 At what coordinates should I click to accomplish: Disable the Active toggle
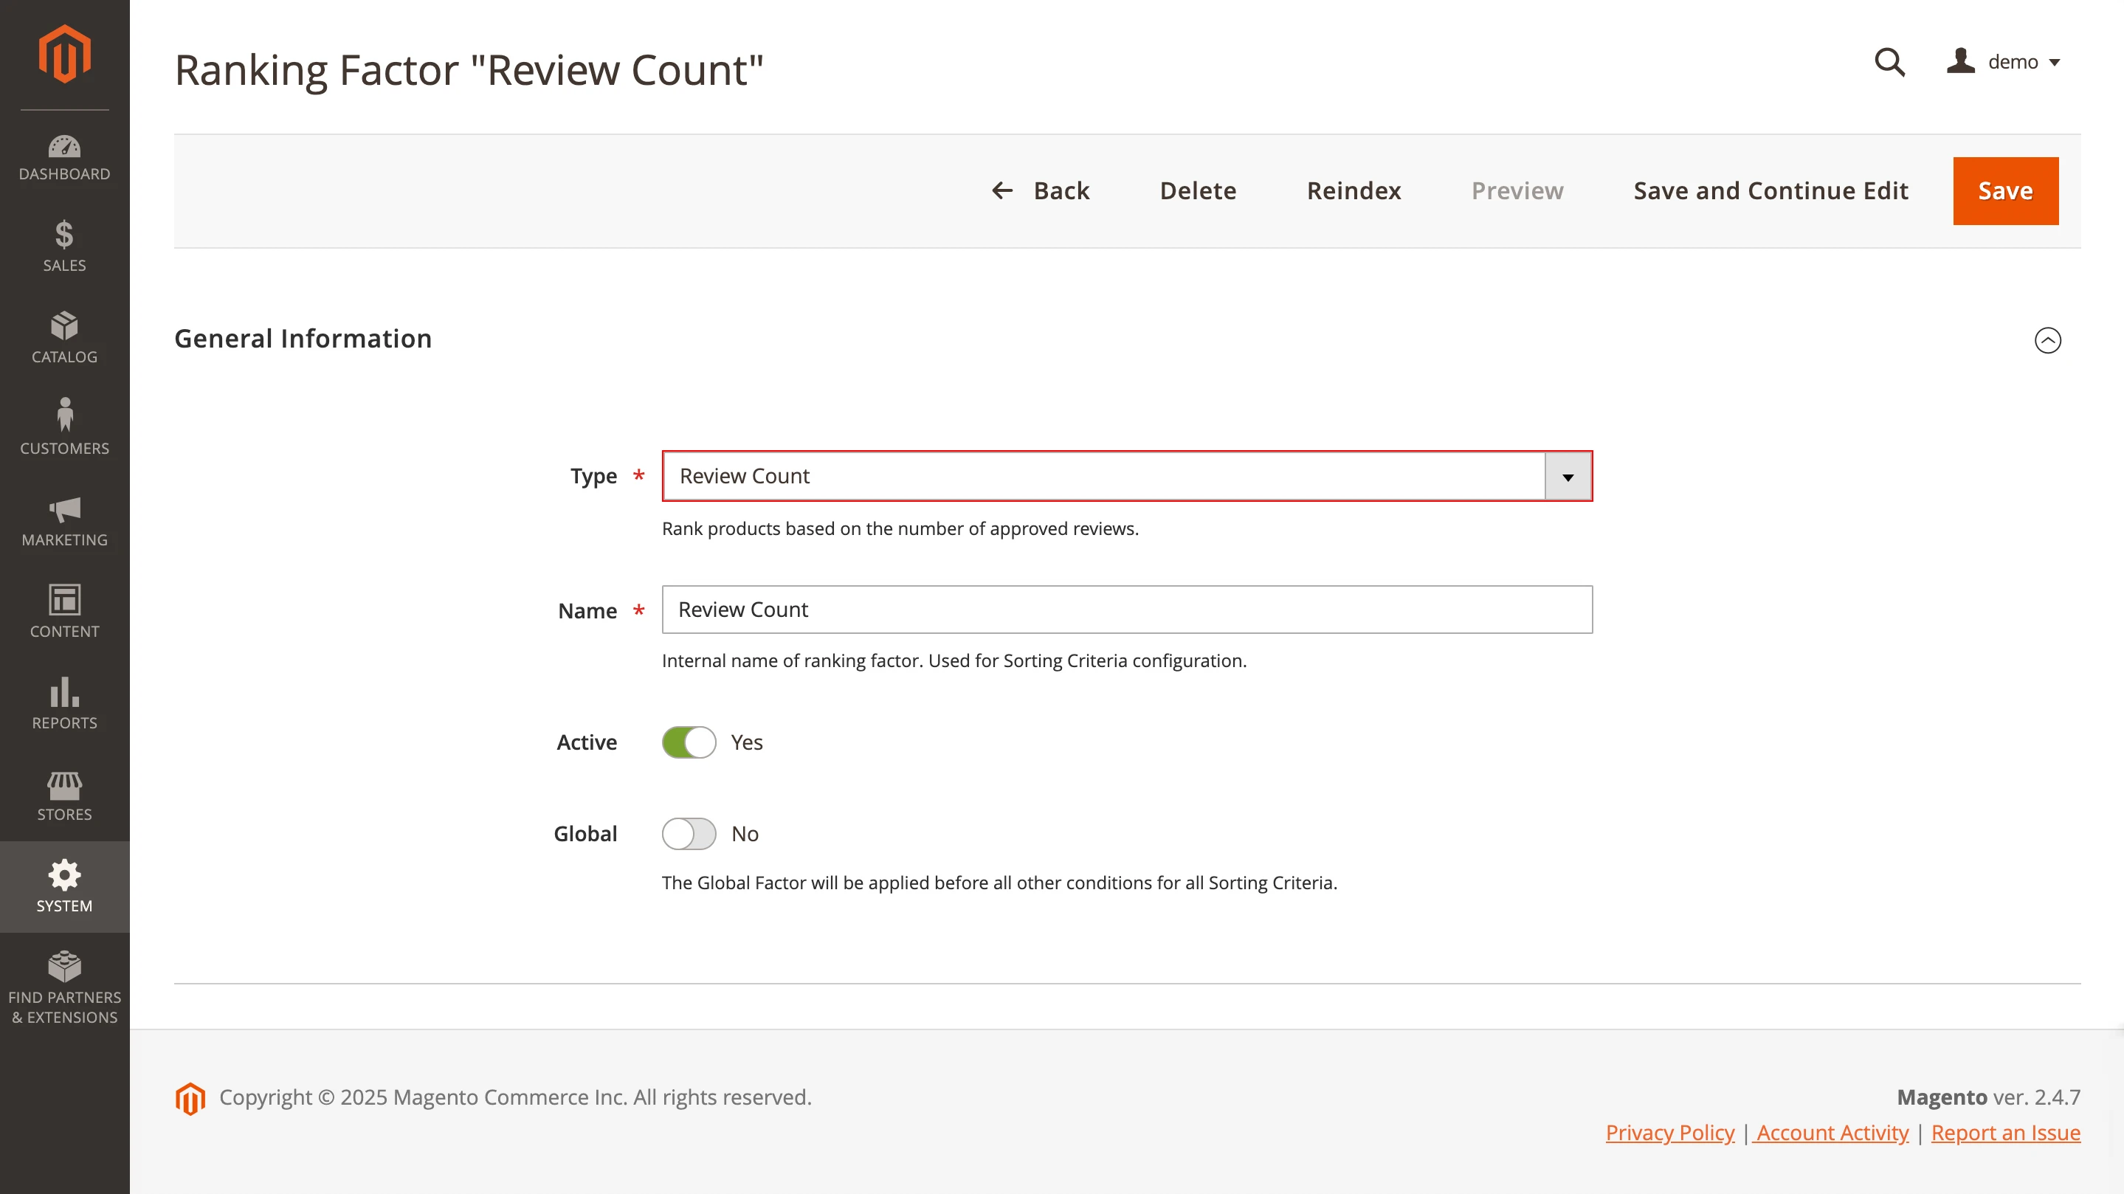(x=689, y=742)
